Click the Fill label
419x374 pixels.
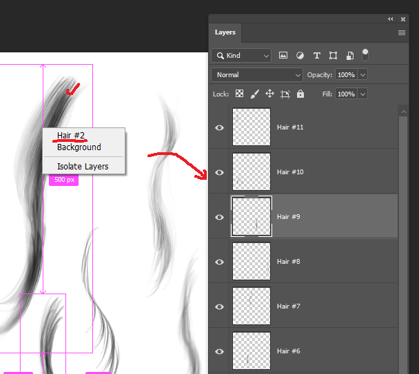[x=327, y=94]
